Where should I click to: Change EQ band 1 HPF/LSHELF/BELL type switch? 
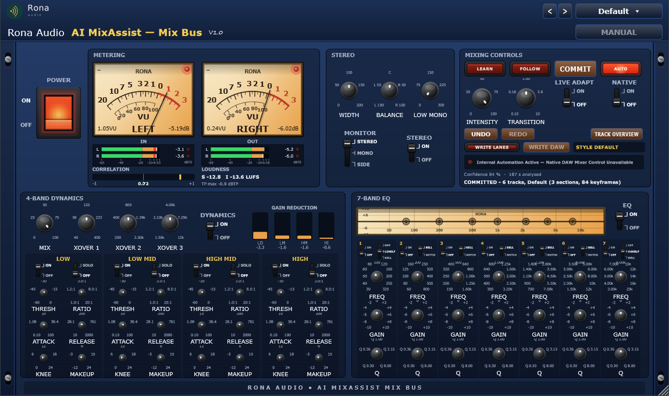pyautogui.click(x=380, y=251)
